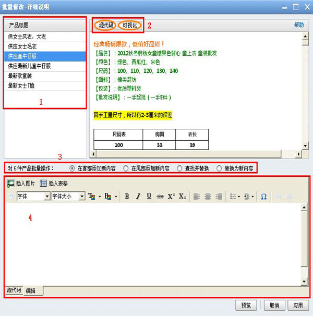Viewport: 313px width, 316px height.
Task: Click the indent icon
Action: [x=247, y=196]
